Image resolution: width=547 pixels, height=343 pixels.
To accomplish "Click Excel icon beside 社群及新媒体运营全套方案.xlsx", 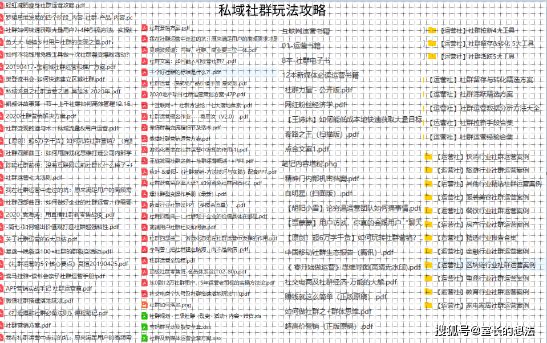I will (x=144, y=338).
